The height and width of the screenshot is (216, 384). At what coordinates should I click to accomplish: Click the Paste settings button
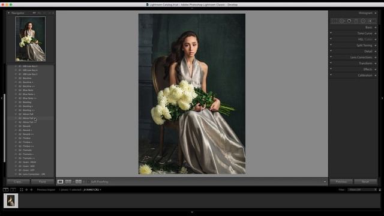coord(43,182)
